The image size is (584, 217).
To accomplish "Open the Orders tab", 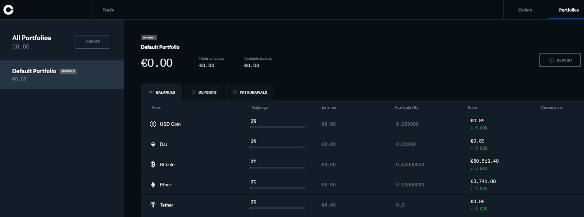I will pos(525,10).
